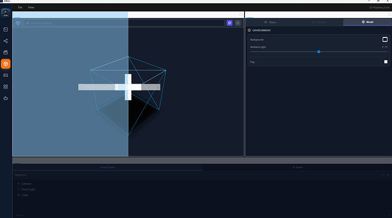Open the File menu
The width and height of the screenshot is (392, 218).
pos(20,8)
